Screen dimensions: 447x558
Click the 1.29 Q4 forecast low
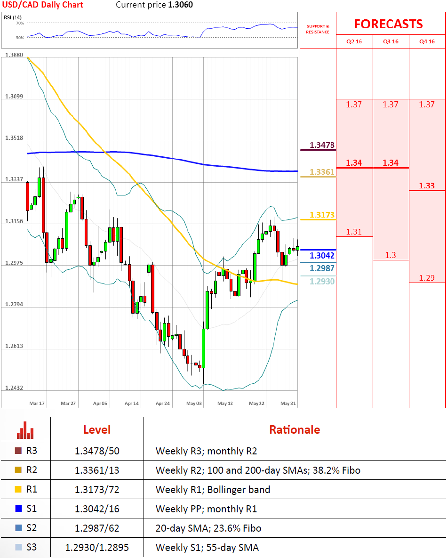point(427,278)
